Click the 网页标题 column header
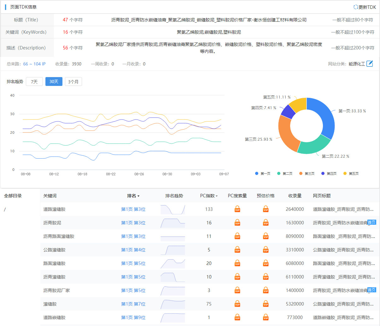 322,196
